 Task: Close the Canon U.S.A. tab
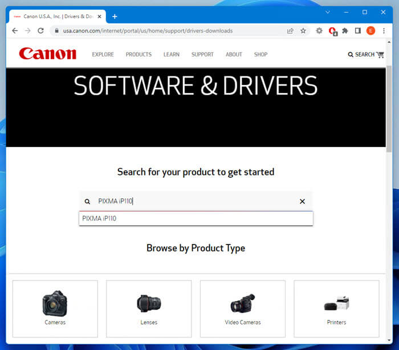pyautogui.click(x=100, y=17)
